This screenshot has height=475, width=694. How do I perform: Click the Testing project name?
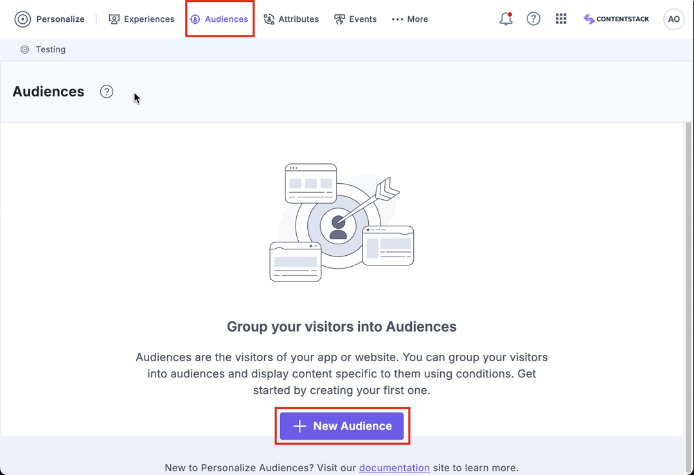[51, 49]
